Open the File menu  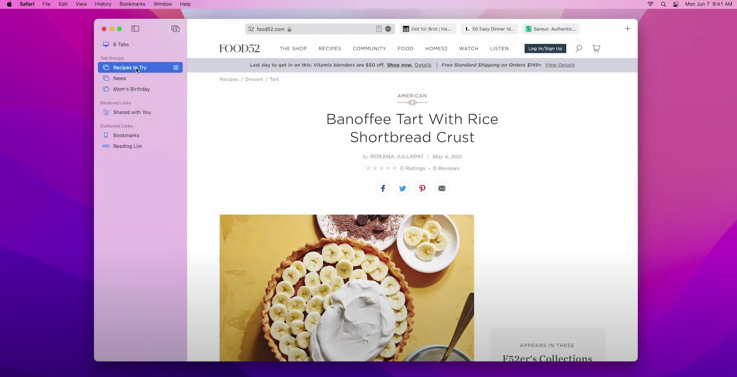[x=46, y=4]
